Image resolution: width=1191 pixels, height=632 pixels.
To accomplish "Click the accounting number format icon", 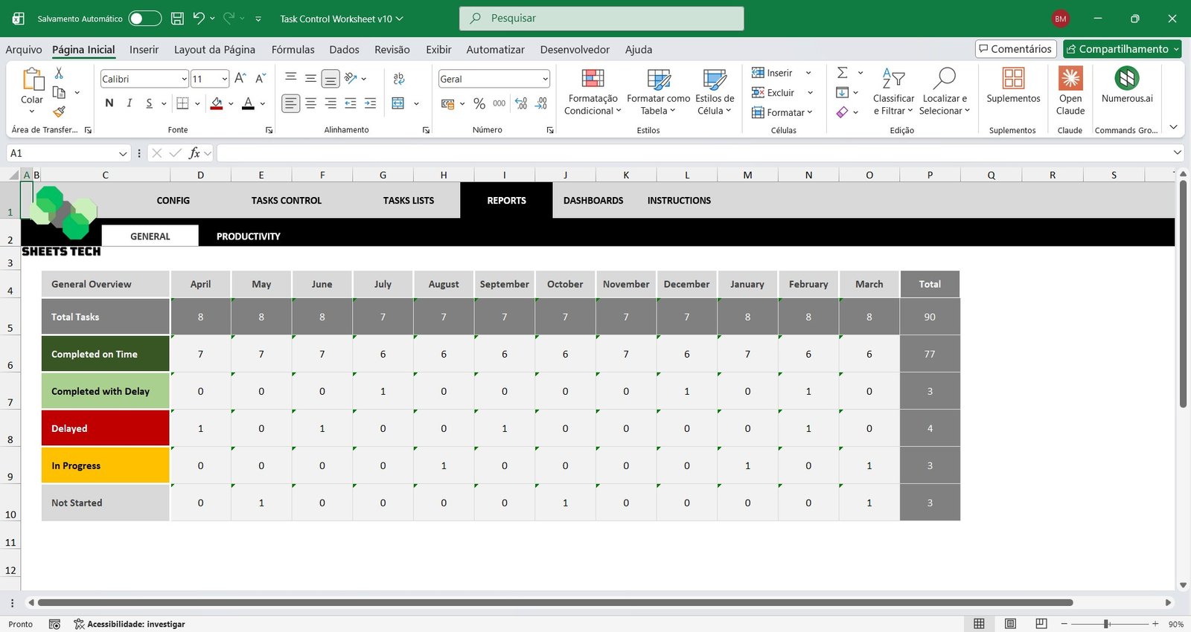I will point(447,103).
